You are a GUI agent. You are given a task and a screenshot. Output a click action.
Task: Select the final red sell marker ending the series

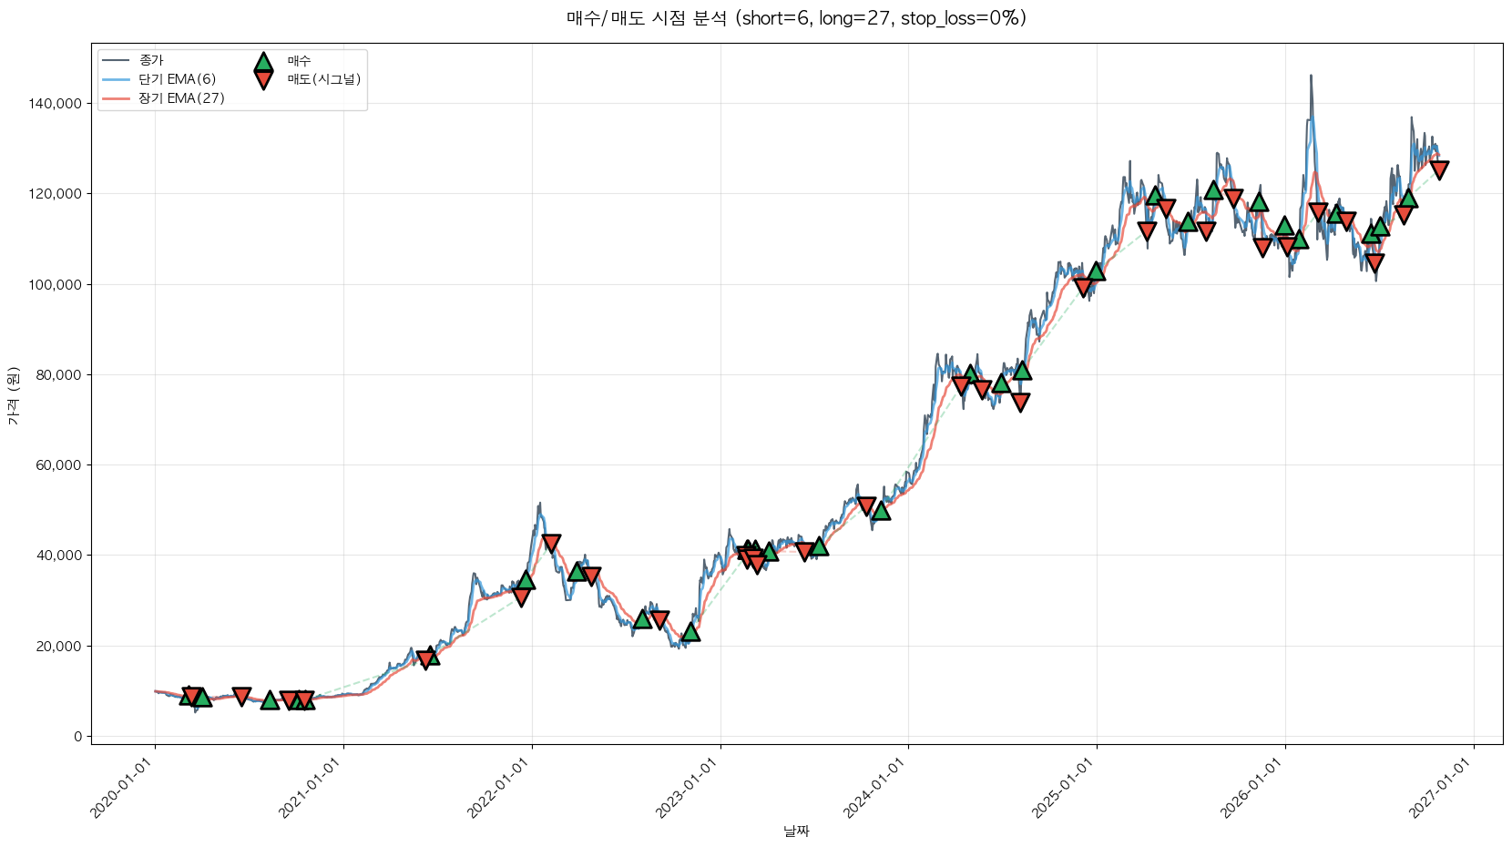click(x=1439, y=169)
